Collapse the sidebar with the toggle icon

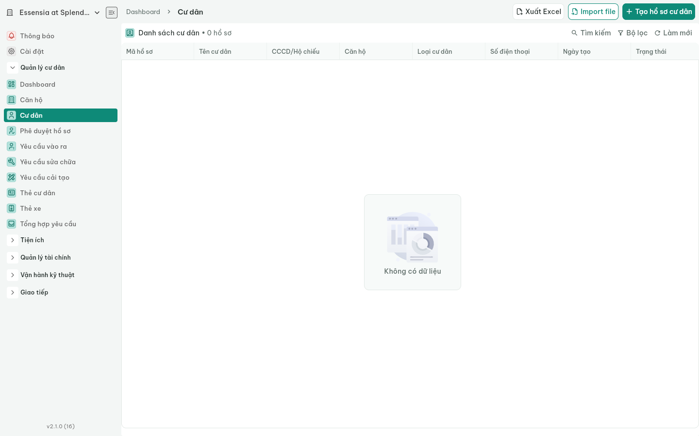tap(112, 13)
